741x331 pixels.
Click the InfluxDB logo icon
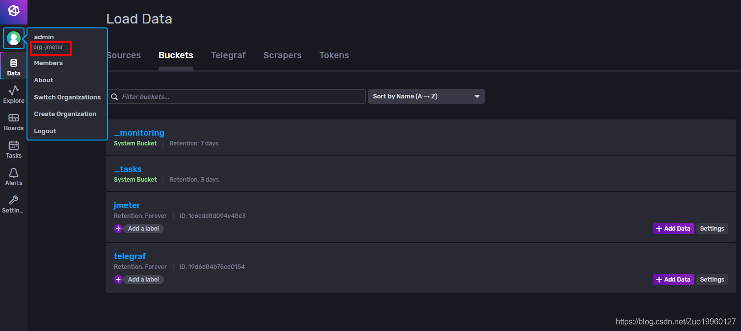click(14, 11)
